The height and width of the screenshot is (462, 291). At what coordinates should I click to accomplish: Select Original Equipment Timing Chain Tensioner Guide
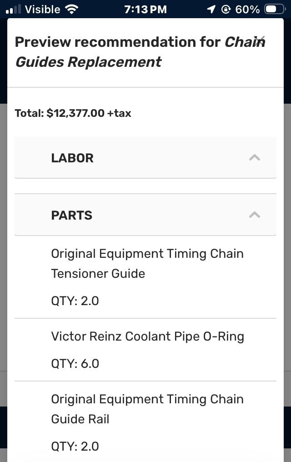[x=147, y=263]
